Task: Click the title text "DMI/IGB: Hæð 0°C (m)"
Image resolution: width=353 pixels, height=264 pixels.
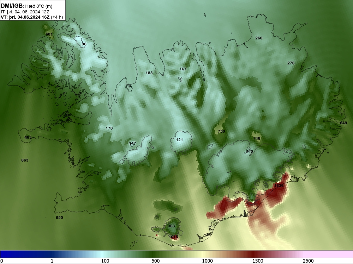Action: click(x=26, y=6)
